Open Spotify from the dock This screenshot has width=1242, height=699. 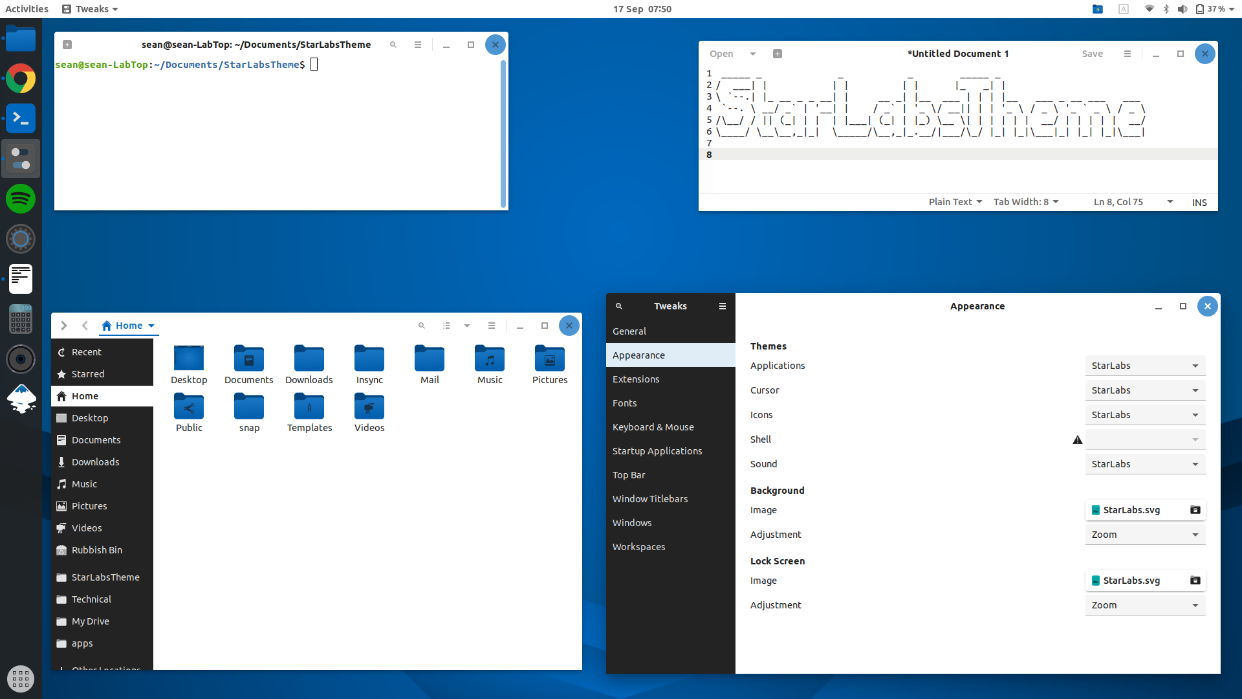pos(21,199)
